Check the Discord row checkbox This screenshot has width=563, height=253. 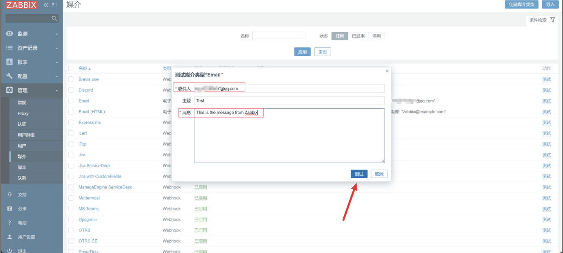point(71,90)
